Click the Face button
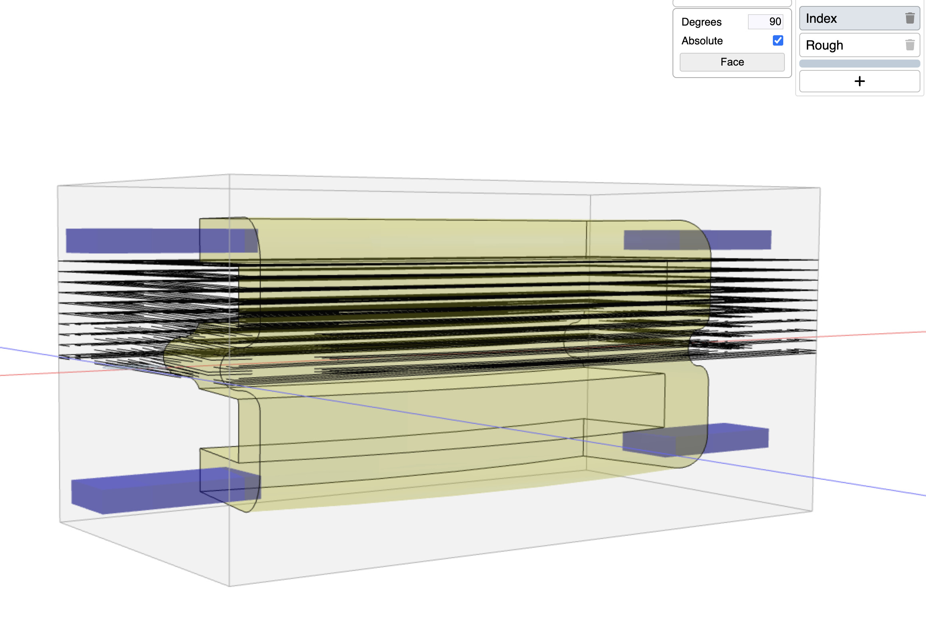The image size is (926, 626). (732, 62)
